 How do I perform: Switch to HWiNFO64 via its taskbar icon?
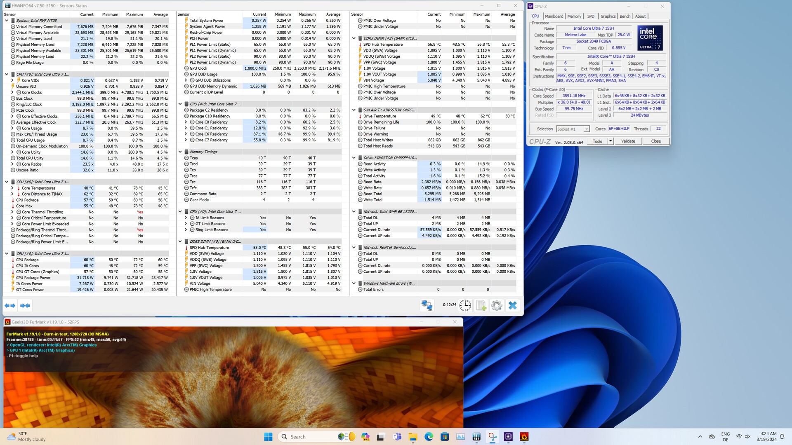(x=476, y=437)
